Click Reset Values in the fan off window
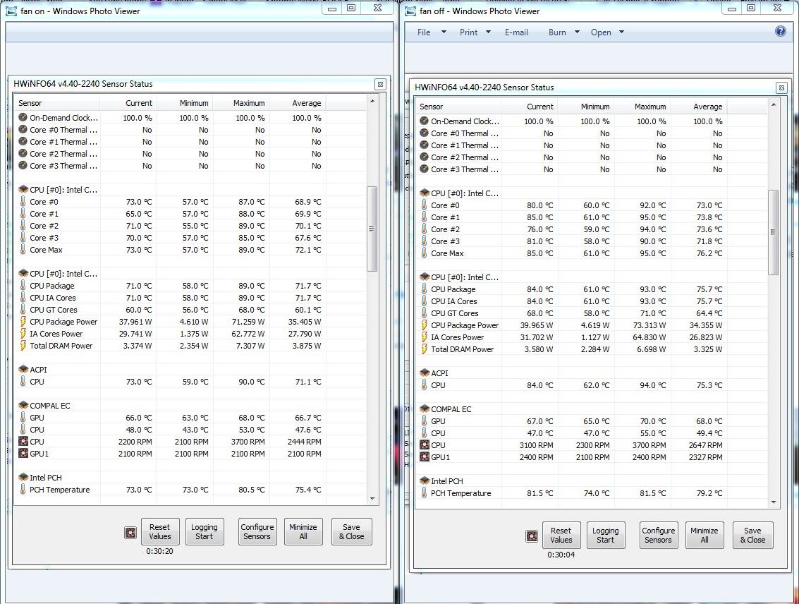Viewport: 799px width, 604px height. (x=561, y=535)
